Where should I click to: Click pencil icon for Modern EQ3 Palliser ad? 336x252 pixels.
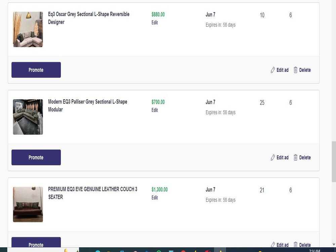[272, 158]
